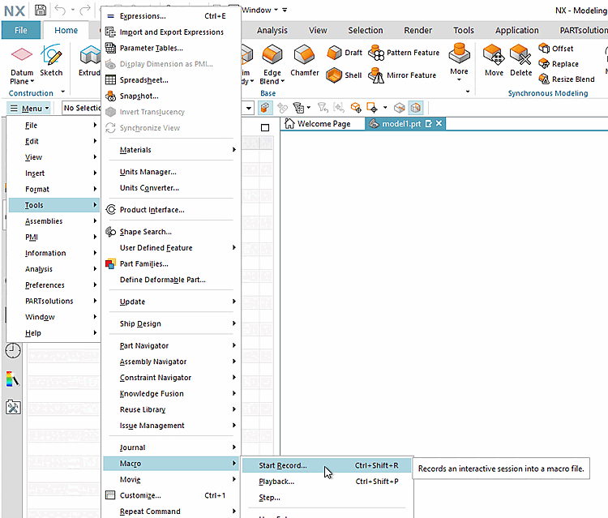
Task: Open the File ribbon tab
Action: (x=21, y=30)
